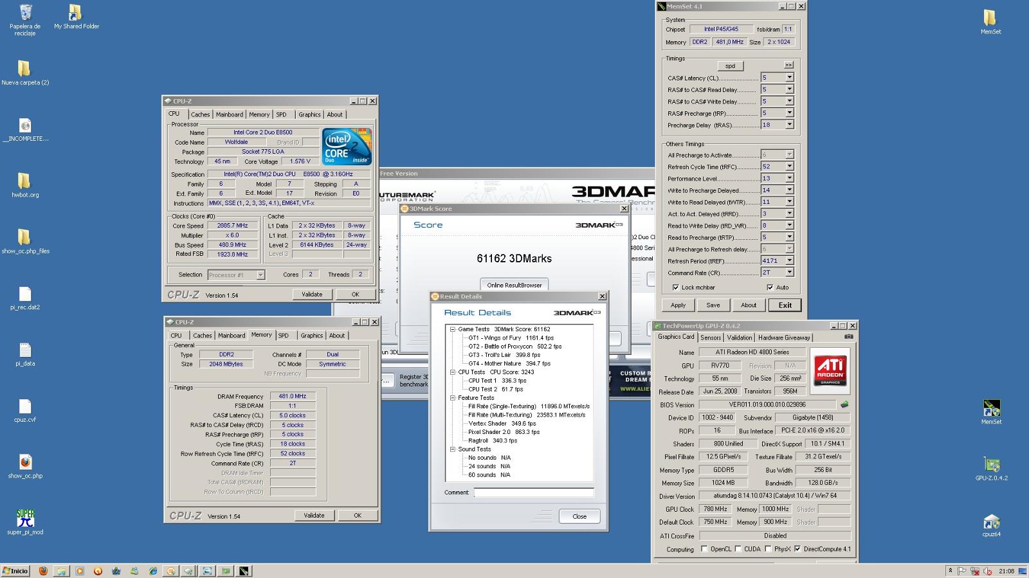Screen dimensions: 1029x578
Task: Launch the GPU-Z.0.4.2 desktop icon
Action: (991, 464)
